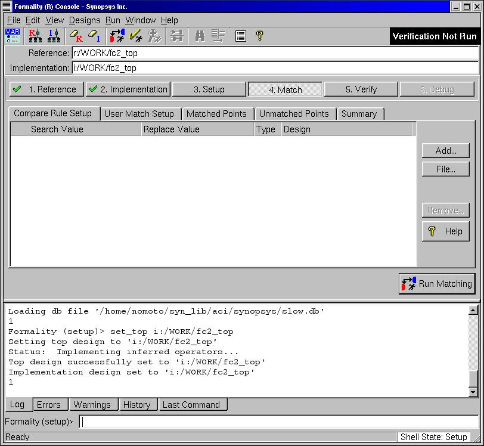Click the Type column header
This screenshot has height=446, width=484.
[x=268, y=129]
